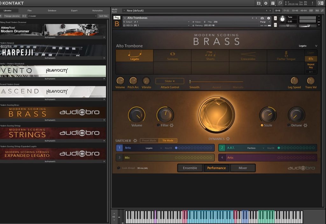Viewport: 326px width, 224px height.
Task: Select the Sustains articulation tile
Action: pos(172,56)
